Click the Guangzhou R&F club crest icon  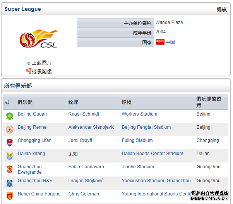10,183
